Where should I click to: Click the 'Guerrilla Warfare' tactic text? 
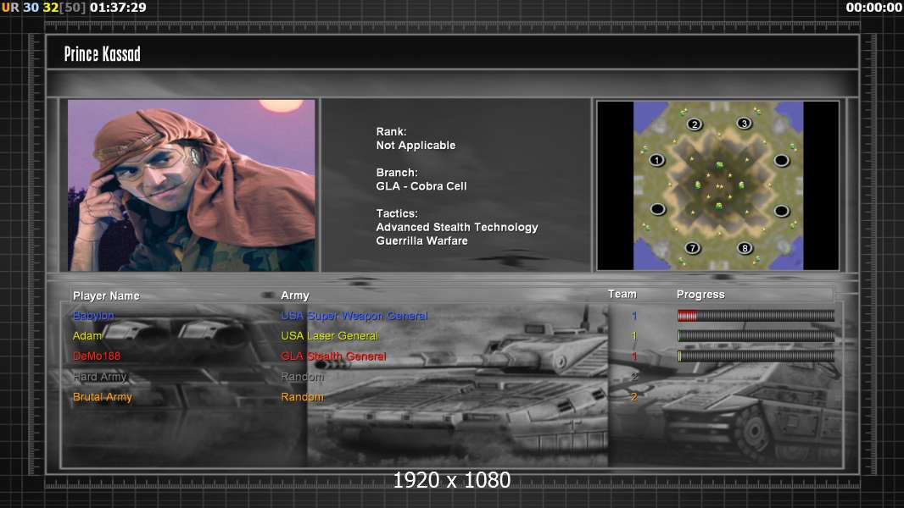coord(422,241)
